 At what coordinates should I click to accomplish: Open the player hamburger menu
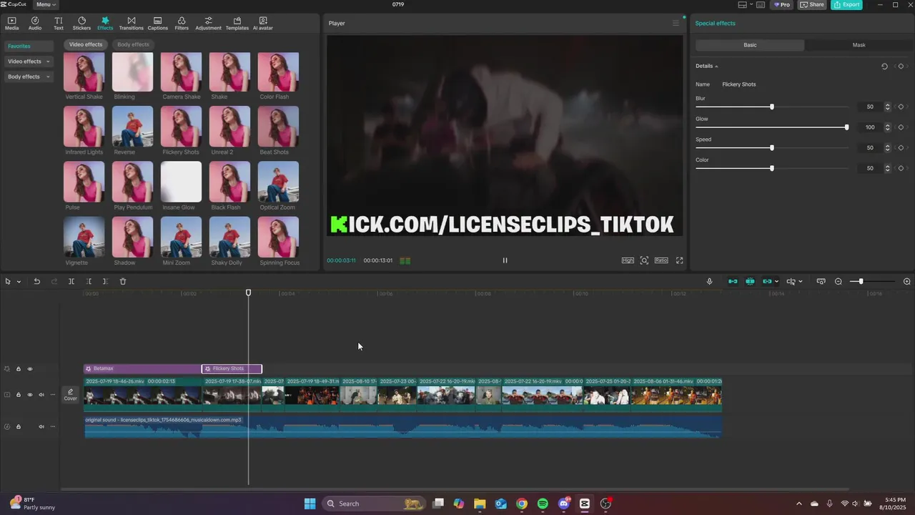pyautogui.click(x=676, y=23)
